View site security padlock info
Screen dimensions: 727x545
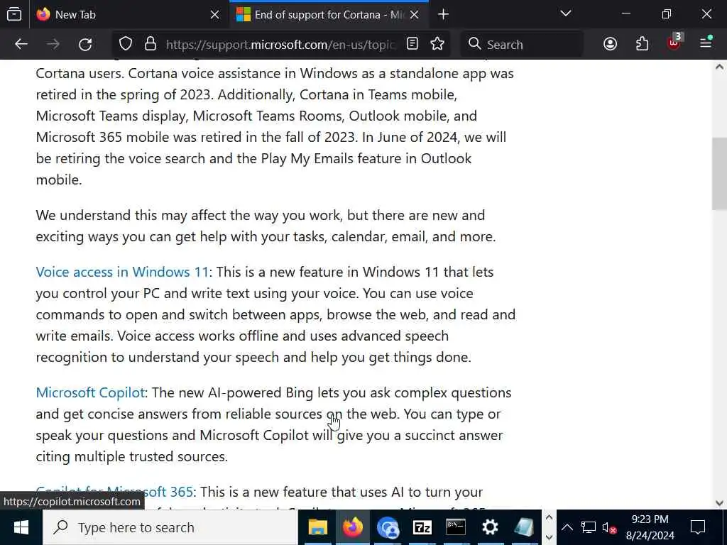[151, 44]
